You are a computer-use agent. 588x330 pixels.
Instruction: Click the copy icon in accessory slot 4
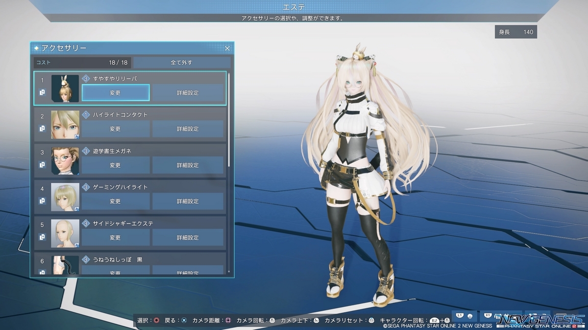[x=43, y=201]
